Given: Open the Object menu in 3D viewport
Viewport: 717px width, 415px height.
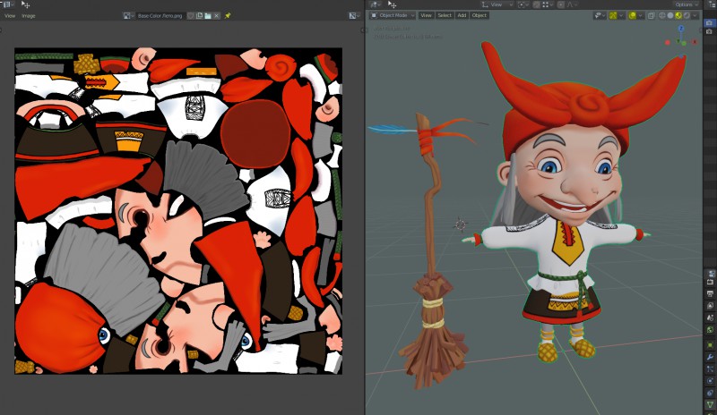Looking at the screenshot, I should click(479, 15).
